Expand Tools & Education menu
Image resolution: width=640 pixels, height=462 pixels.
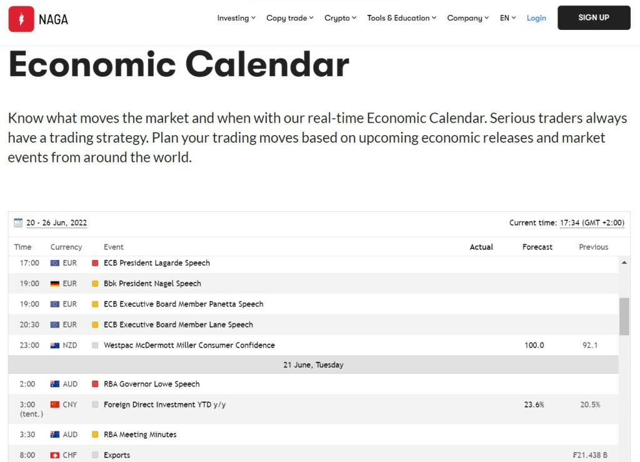[x=402, y=18]
